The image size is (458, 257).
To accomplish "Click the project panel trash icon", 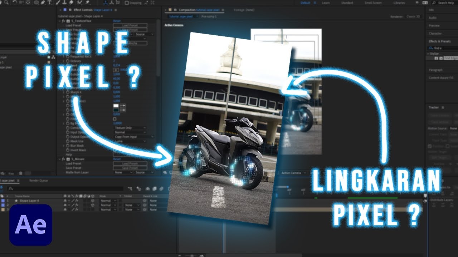I will click(20, 173).
